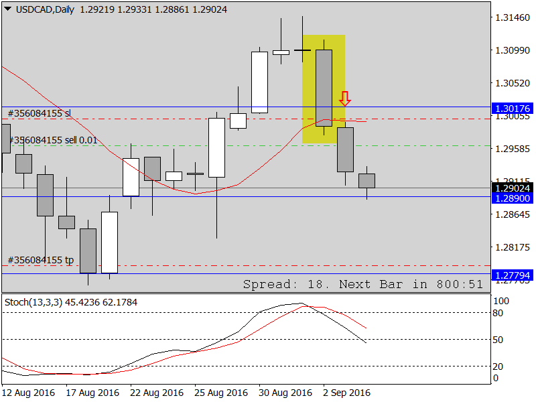
Task: Click the USDCAD,Daily chart title
Action: [45, 9]
